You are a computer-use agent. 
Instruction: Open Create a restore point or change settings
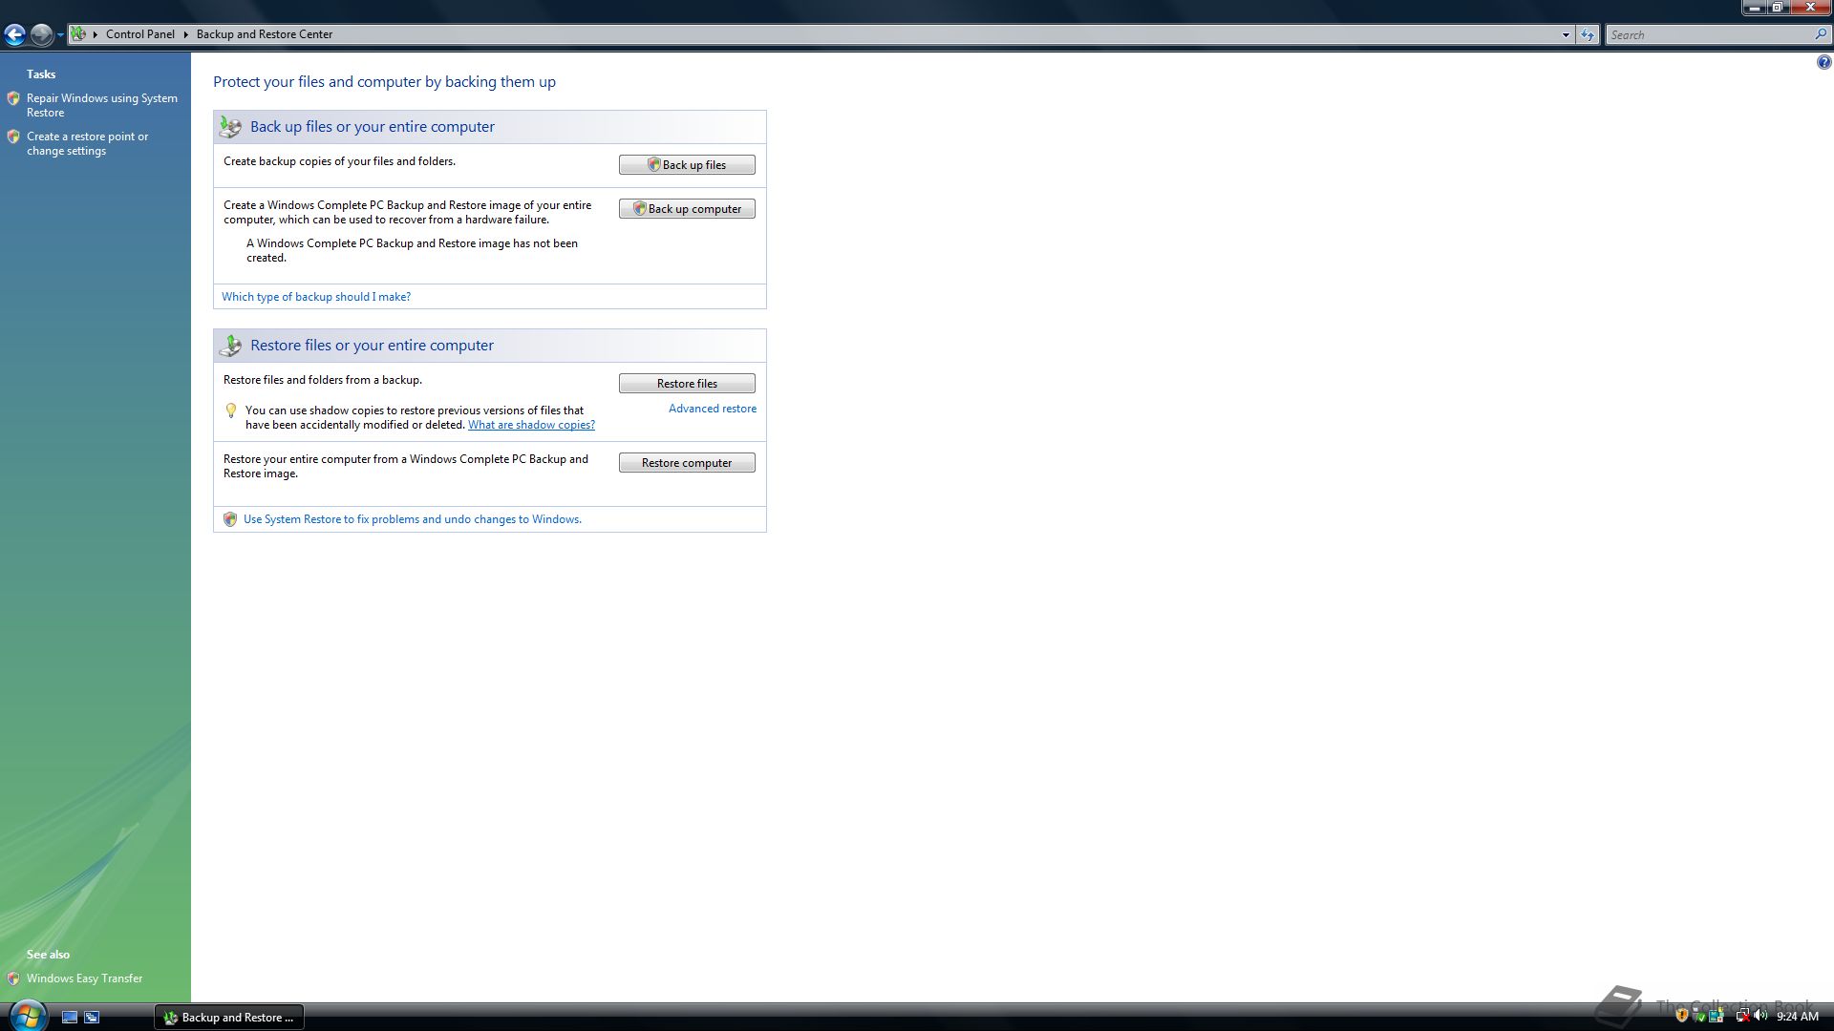point(88,143)
